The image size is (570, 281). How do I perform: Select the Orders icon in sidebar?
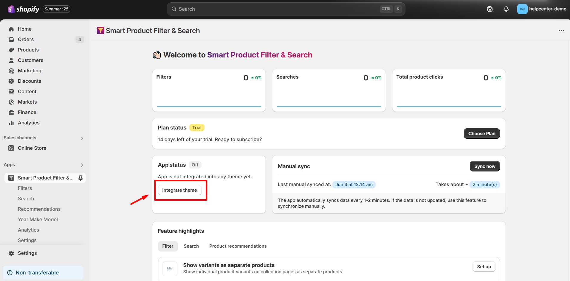[x=11, y=39]
